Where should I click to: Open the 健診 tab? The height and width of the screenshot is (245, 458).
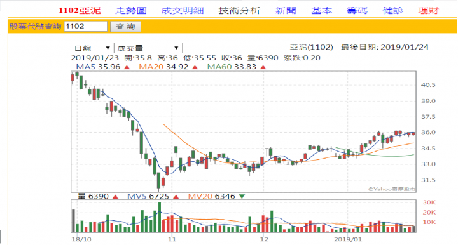(393, 11)
